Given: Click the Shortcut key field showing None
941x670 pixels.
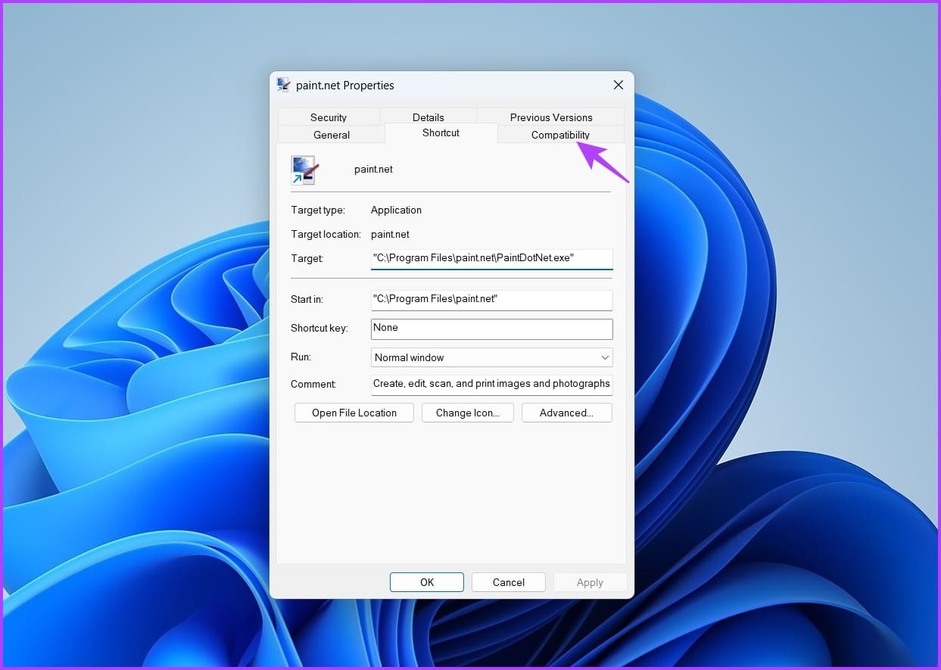Looking at the screenshot, I should [491, 329].
